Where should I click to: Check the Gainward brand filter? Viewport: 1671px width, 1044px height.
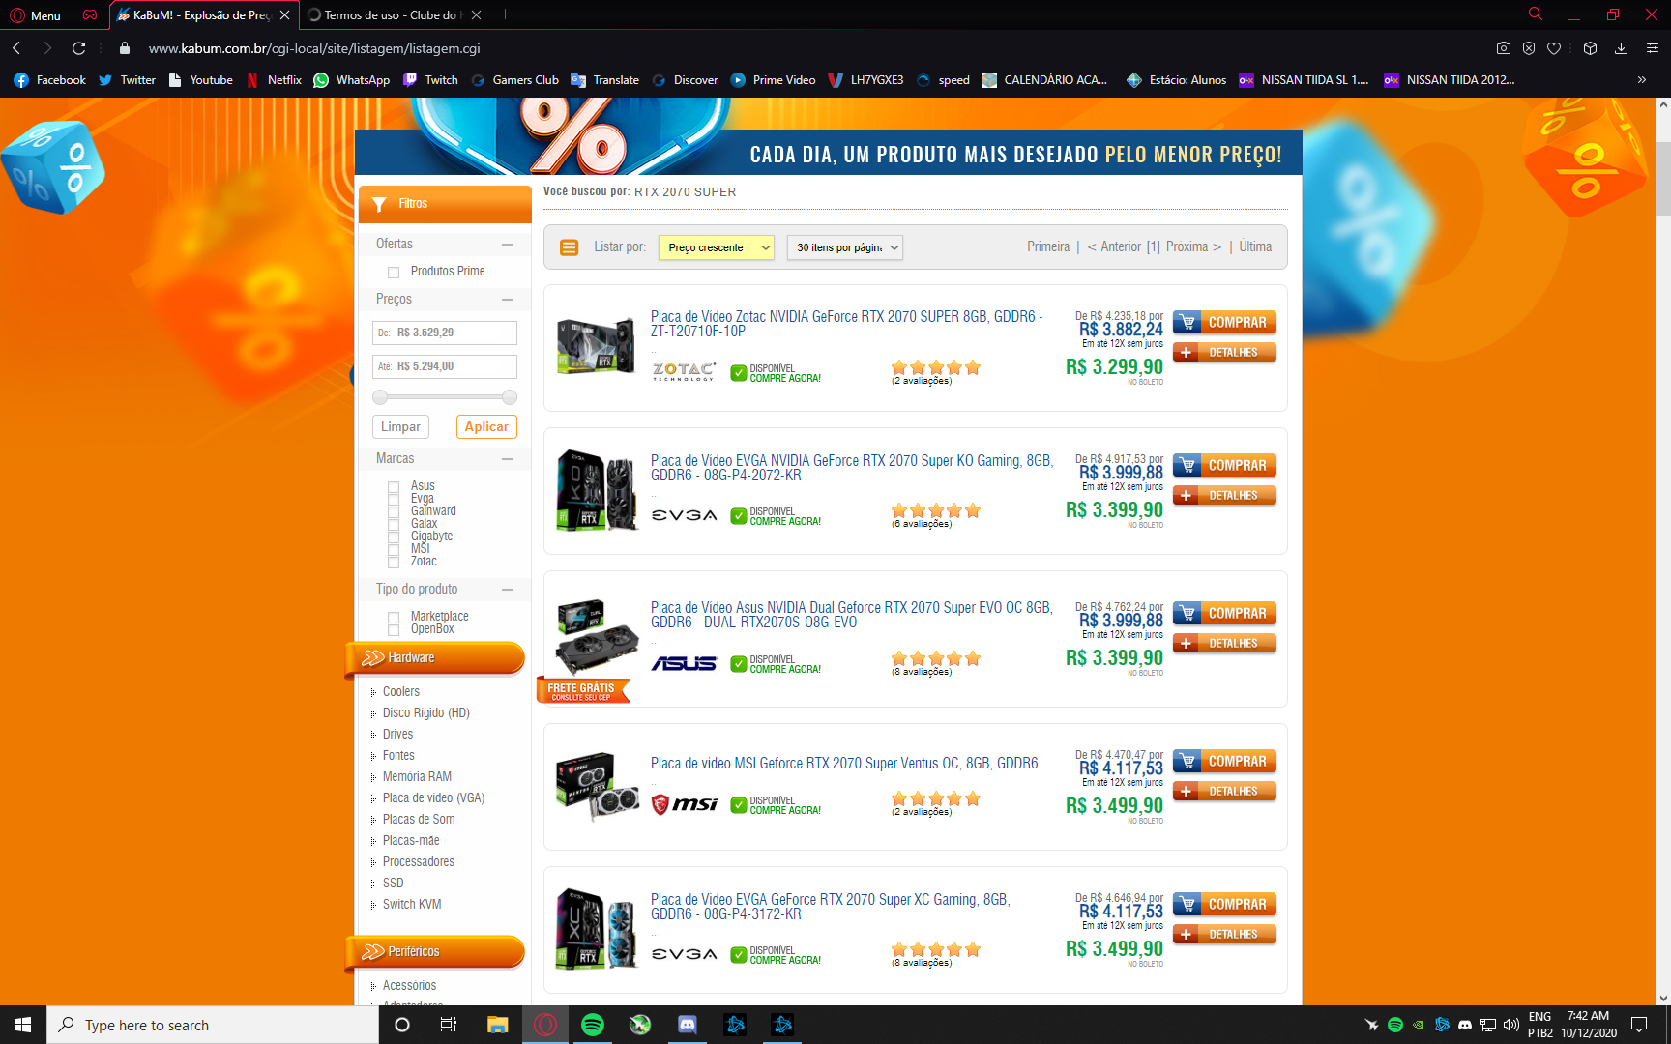click(x=394, y=512)
